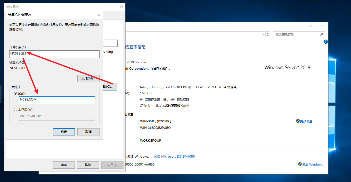Select the 域(D) radio button
This screenshot has height=182, width=351.
tap(16, 94)
